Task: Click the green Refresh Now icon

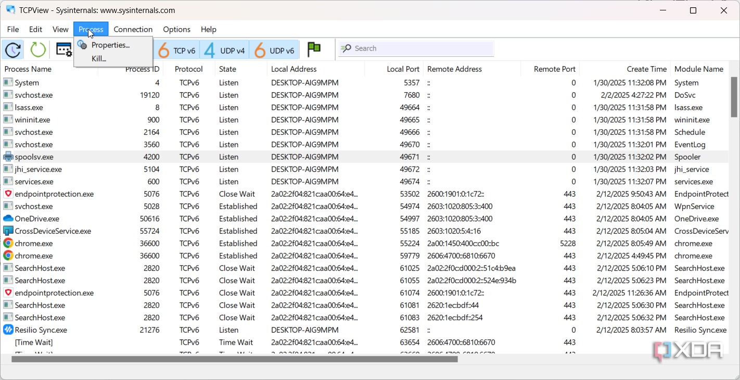Action: pyautogui.click(x=38, y=50)
